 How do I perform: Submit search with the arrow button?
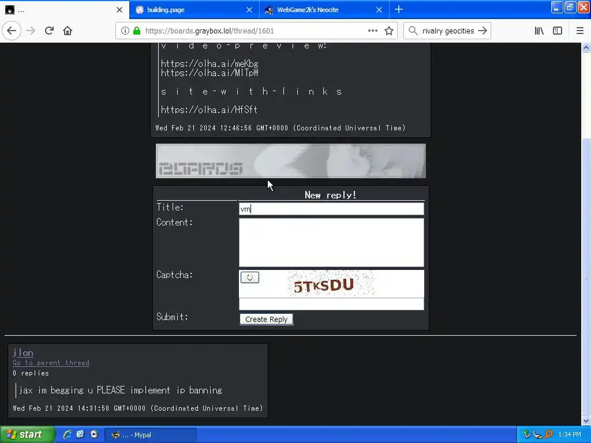(x=482, y=31)
